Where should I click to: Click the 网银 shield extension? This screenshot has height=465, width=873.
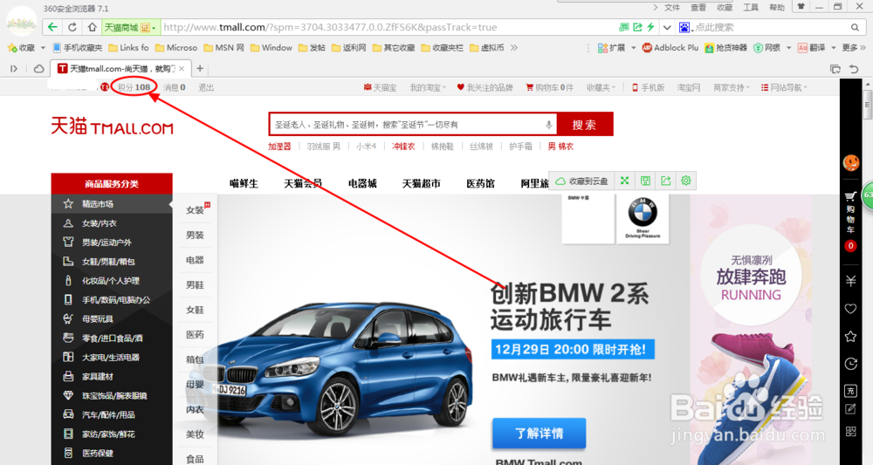pos(767,48)
